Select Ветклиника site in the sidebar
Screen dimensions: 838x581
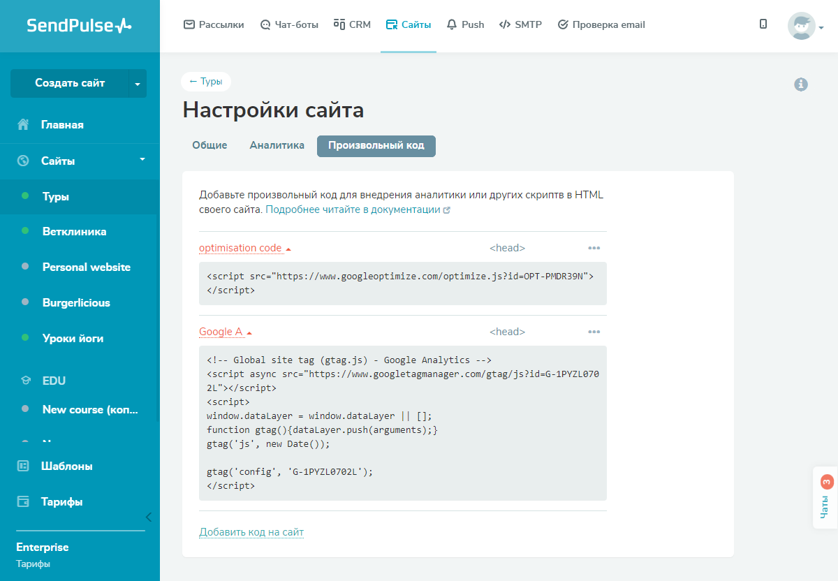pos(74,231)
